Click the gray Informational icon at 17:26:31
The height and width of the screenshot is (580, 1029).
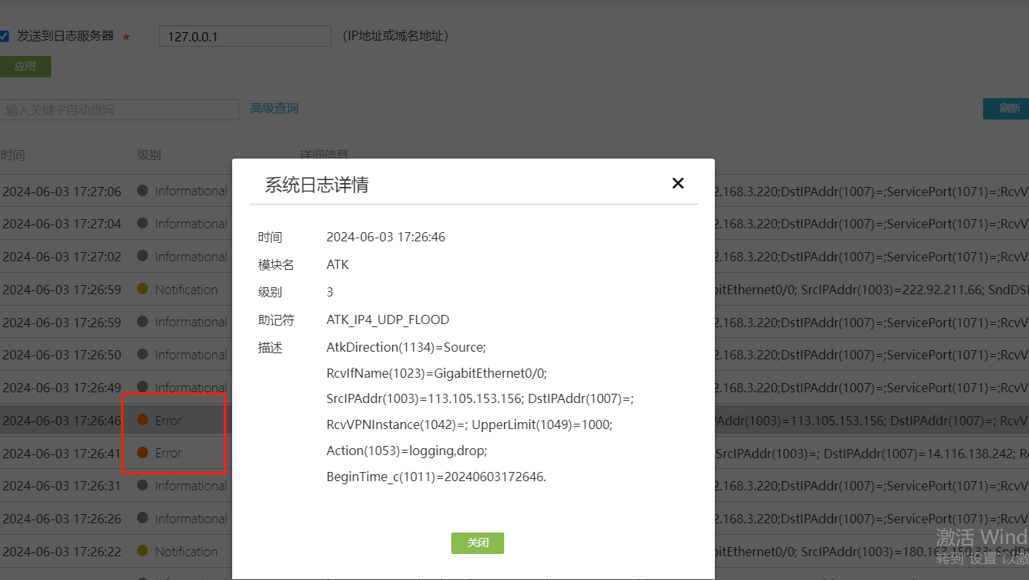point(143,486)
